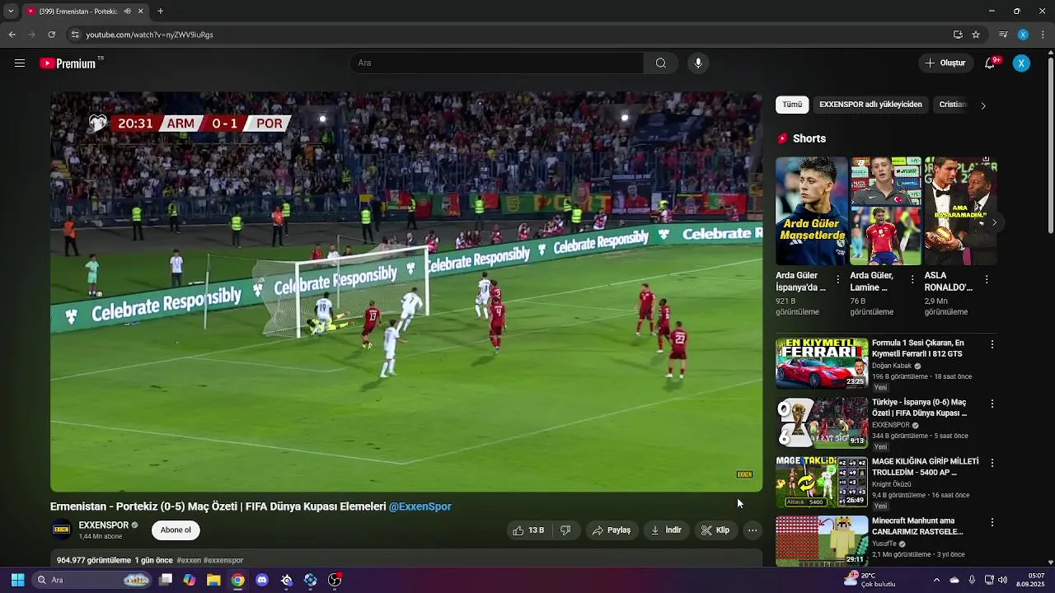This screenshot has width=1055, height=593.
Task: Show next Shorts with the arrow
Action: [x=994, y=222]
